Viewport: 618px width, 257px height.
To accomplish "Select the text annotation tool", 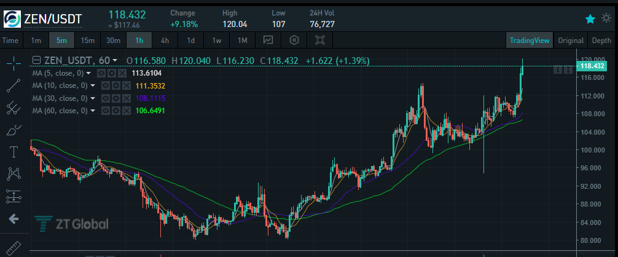I will tap(14, 152).
